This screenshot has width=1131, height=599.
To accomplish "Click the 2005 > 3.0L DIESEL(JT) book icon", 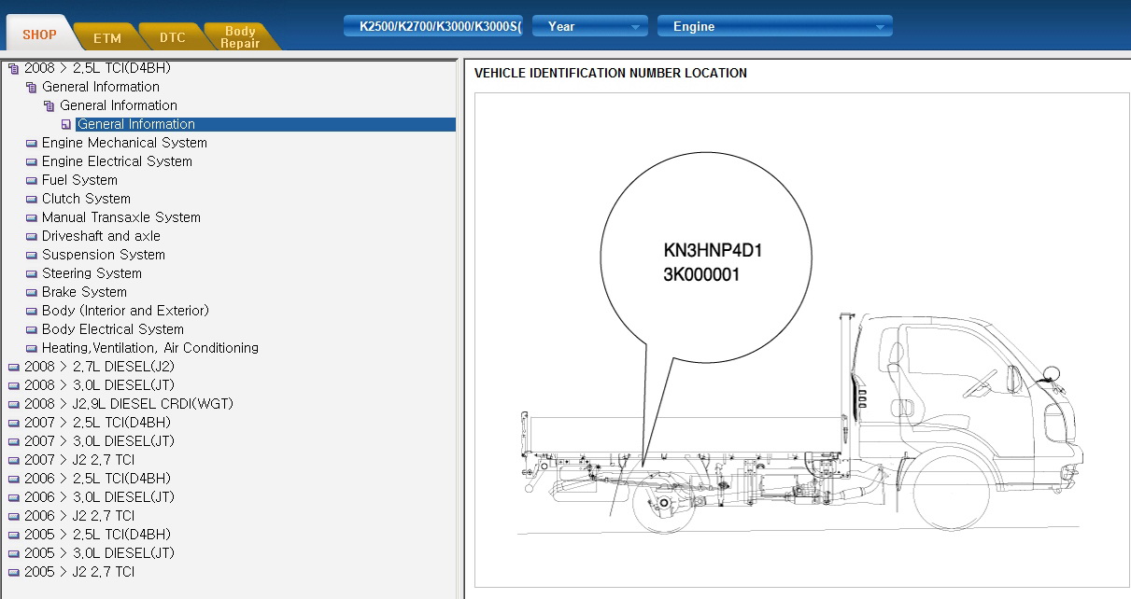I will click(13, 553).
